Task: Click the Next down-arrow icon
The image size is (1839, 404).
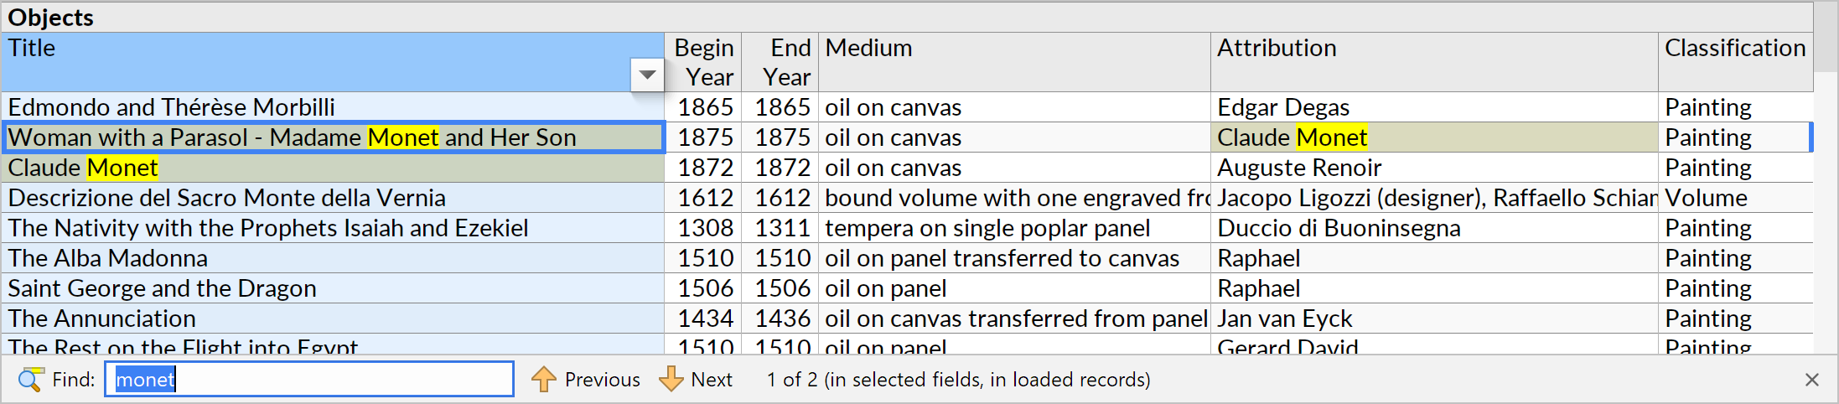Action: click(671, 380)
